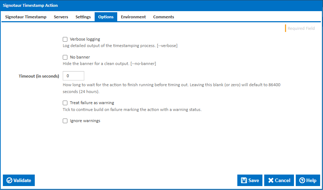Viewport: 323px width, 190px height.
Task: Tick the No banner checkbox
Action: [x=65, y=57]
